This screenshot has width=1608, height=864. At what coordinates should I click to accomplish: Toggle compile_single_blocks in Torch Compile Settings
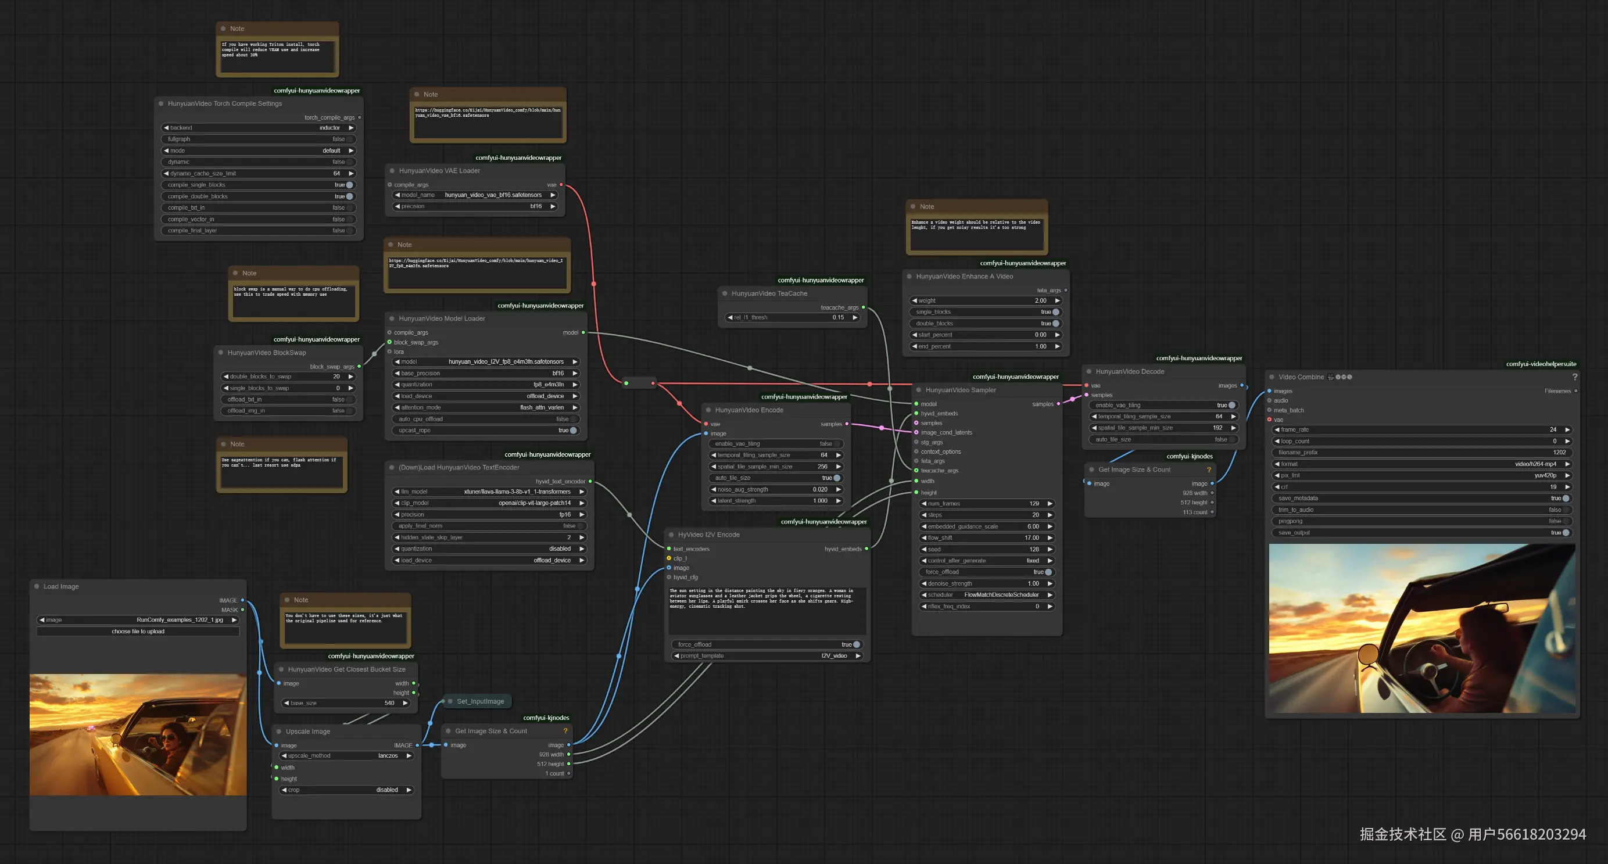click(349, 185)
